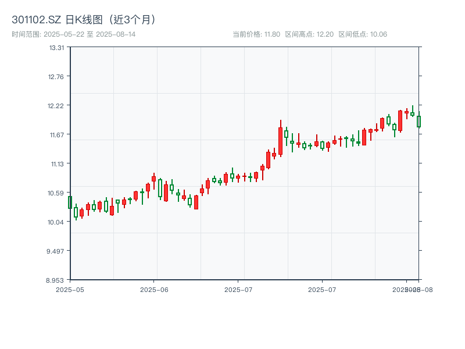This screenshot has height=349, width=465.
Task: Click the final green candlestick of the chart
Action: 419,121
